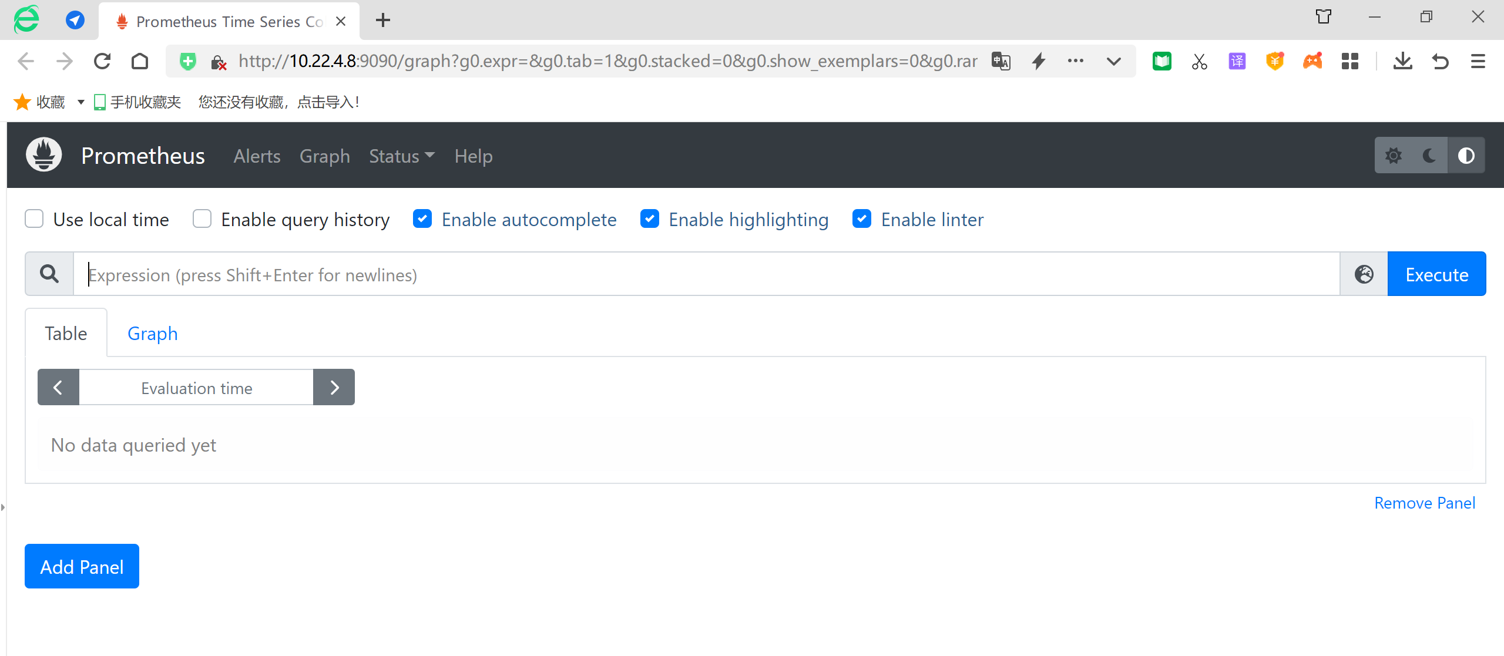This screenshot has width=1504, height=656.
Task: Switch to light theme sun icon
Action: [1393, 156]
